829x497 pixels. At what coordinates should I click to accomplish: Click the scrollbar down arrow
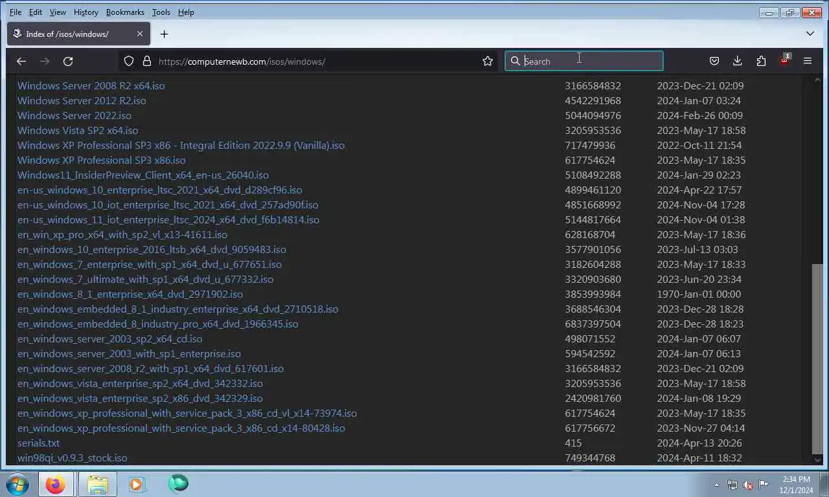pos(817,459)
